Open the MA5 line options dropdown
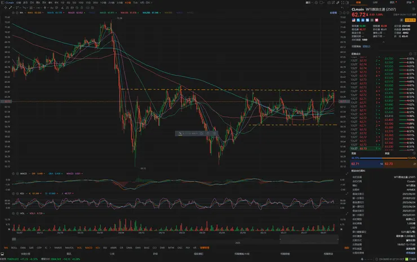 43,12
